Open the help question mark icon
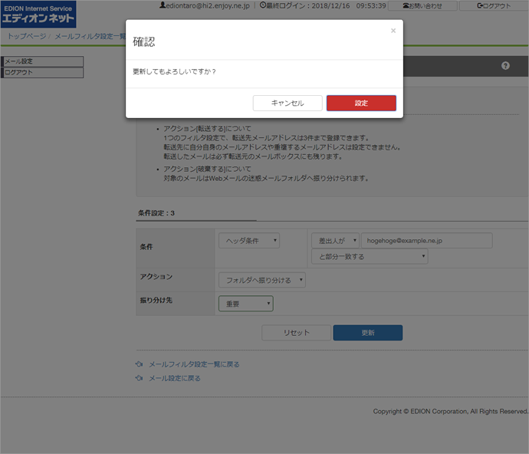The height and width of the screenshot is (454, 529). [505, 65]
